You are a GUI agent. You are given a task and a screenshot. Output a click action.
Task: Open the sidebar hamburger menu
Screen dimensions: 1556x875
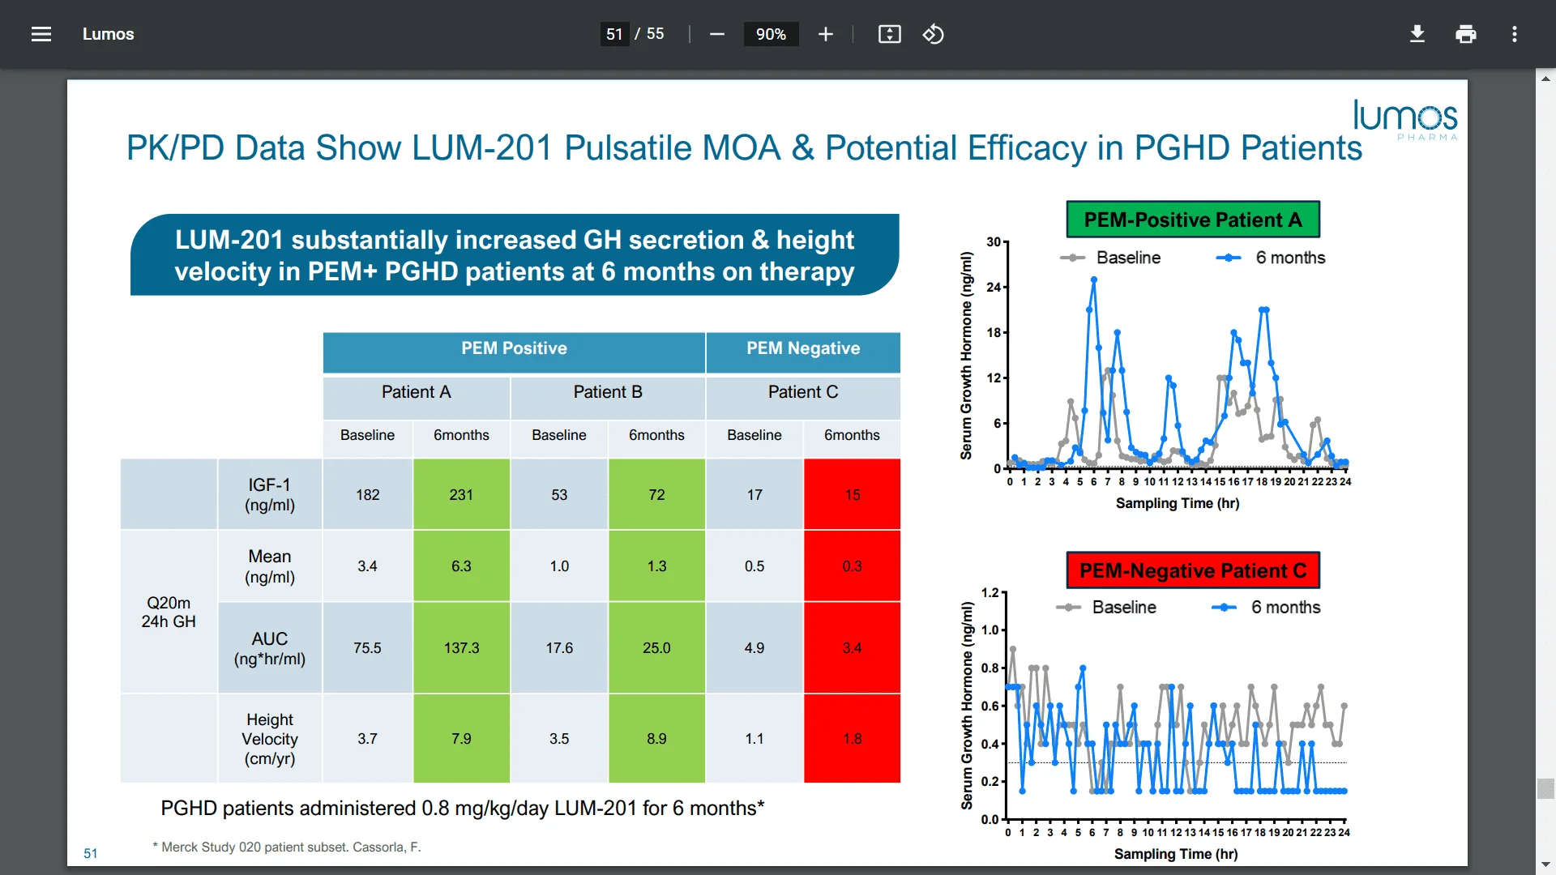41,34
